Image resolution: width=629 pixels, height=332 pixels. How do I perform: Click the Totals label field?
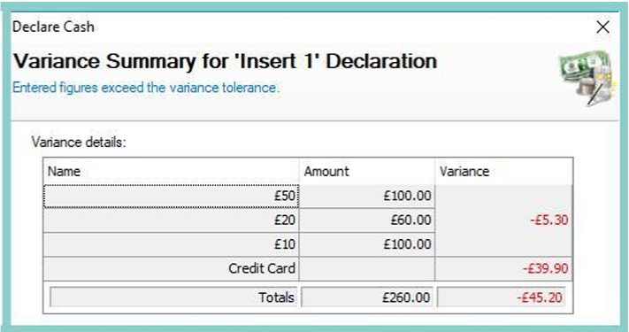(173, 297)
